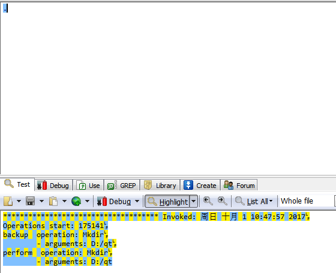Viewport: 336px width, 273px height.
Task: Click the New test file icon
Action: 8,201
